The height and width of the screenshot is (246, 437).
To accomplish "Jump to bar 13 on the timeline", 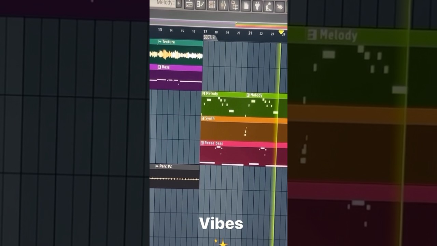I will click(x=160, y=30).
